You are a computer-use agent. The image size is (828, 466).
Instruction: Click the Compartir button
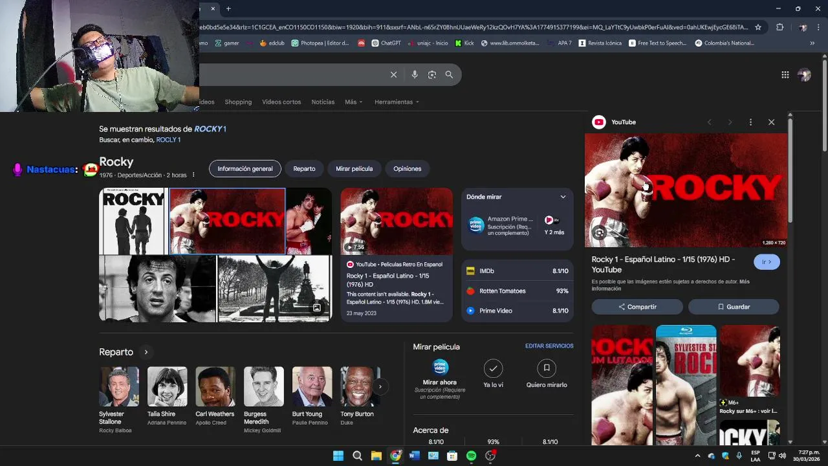pyautogui.click(x=637, y=307)
